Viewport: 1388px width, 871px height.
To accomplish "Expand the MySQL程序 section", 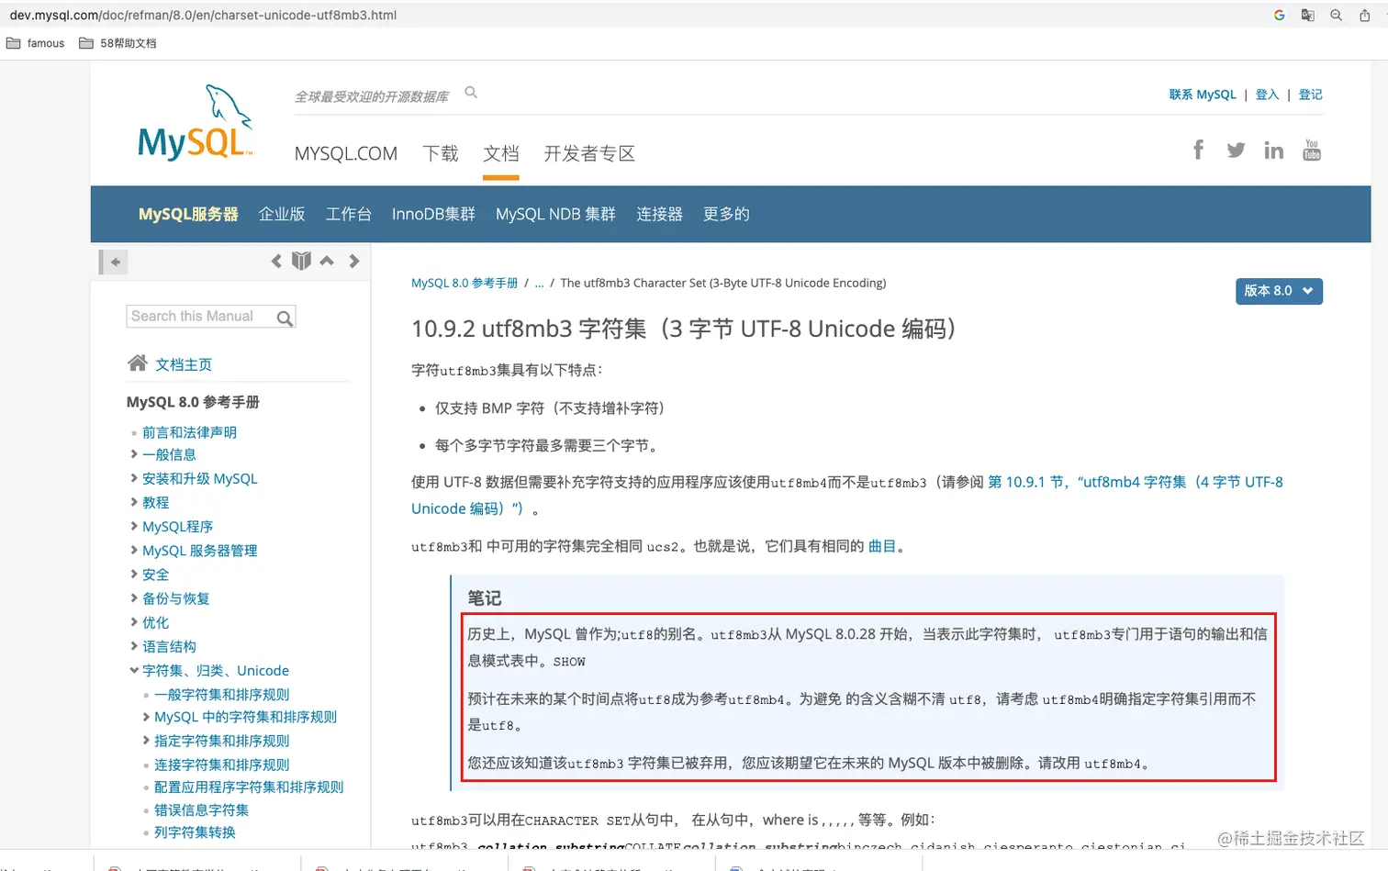I will 134,526.
